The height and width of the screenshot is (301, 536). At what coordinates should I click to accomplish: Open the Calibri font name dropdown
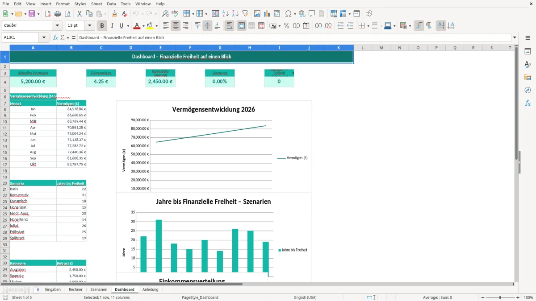[x=57, y=26]
